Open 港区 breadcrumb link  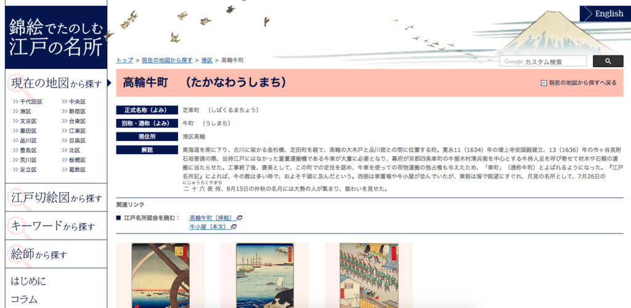pos(207,60)
